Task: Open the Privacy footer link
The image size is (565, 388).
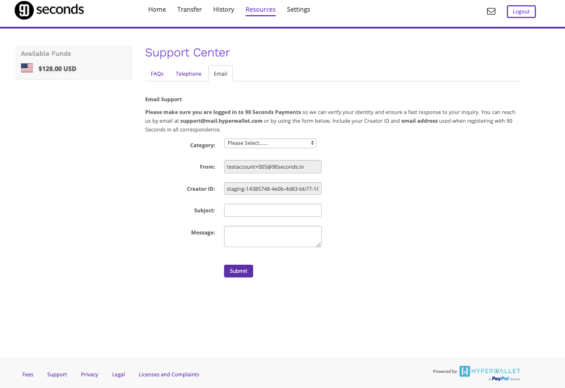Action: pos(90,375)
